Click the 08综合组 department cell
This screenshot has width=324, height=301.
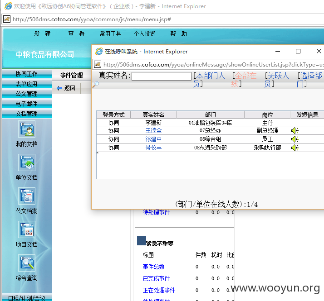211,139
